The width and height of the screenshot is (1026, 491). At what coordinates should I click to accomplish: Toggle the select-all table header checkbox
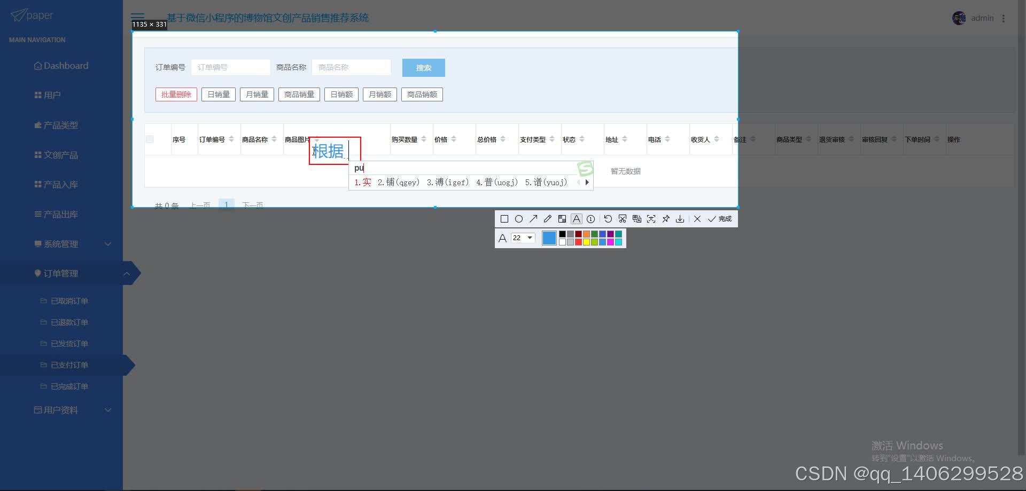(150, 139)
